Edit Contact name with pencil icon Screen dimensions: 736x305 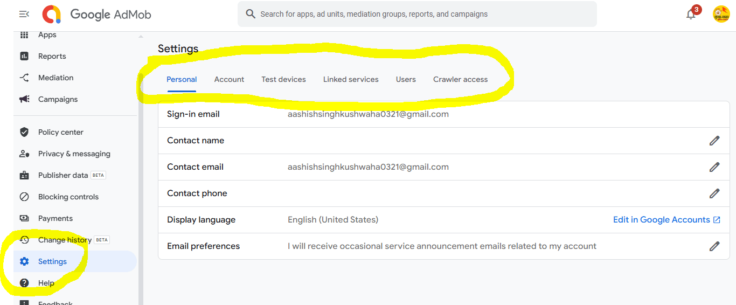pyautogui.click(x=714, y=141)
